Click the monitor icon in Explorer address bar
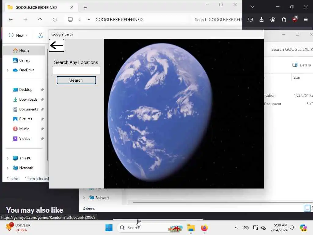The height and width of the screenshot is (235, 313). (70, 19)
